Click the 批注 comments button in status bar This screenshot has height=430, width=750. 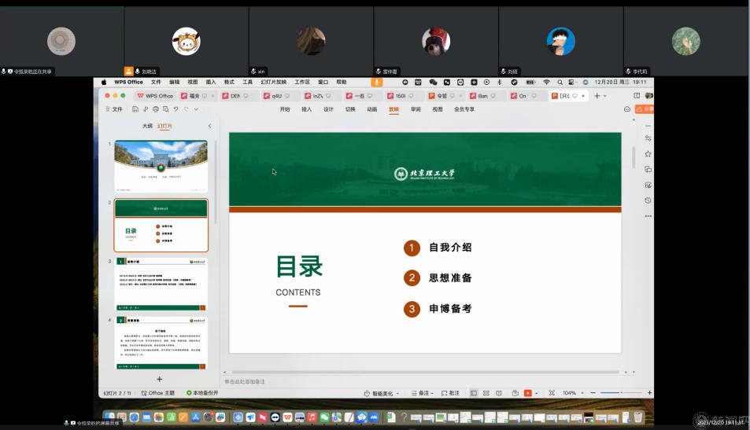tap(451, 393)
